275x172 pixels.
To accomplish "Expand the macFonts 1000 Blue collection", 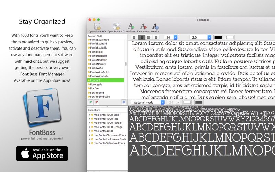I will [x=90, y=115].
